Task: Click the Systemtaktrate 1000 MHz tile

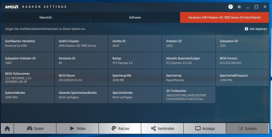Action: coord(28,95)
